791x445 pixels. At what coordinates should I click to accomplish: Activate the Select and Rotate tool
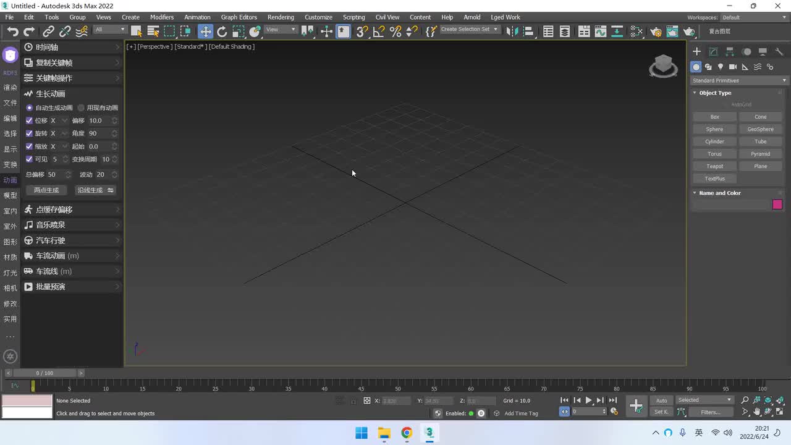point(222,32)
